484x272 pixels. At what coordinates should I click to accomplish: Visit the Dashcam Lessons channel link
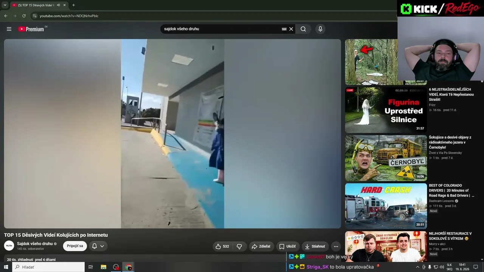click(441, 201)
